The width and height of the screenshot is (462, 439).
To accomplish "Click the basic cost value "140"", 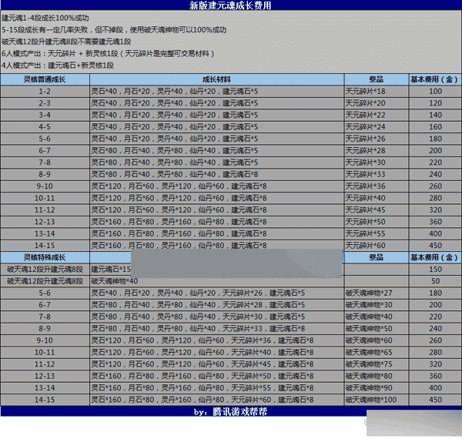I will tap(435, 116).
